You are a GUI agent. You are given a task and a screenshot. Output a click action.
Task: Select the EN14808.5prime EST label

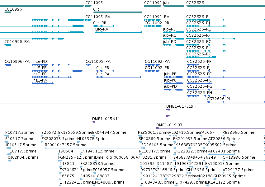point(109,182)
